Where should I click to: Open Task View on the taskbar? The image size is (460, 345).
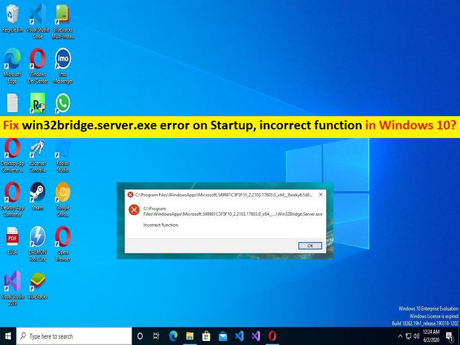(156, 336)
